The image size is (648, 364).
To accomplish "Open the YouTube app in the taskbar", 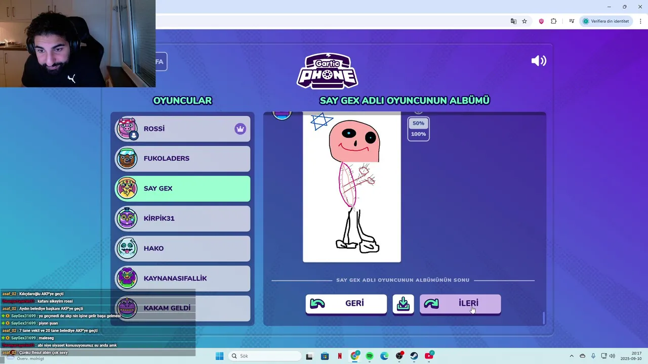I will pyautogui.click(x=429, y=356).
